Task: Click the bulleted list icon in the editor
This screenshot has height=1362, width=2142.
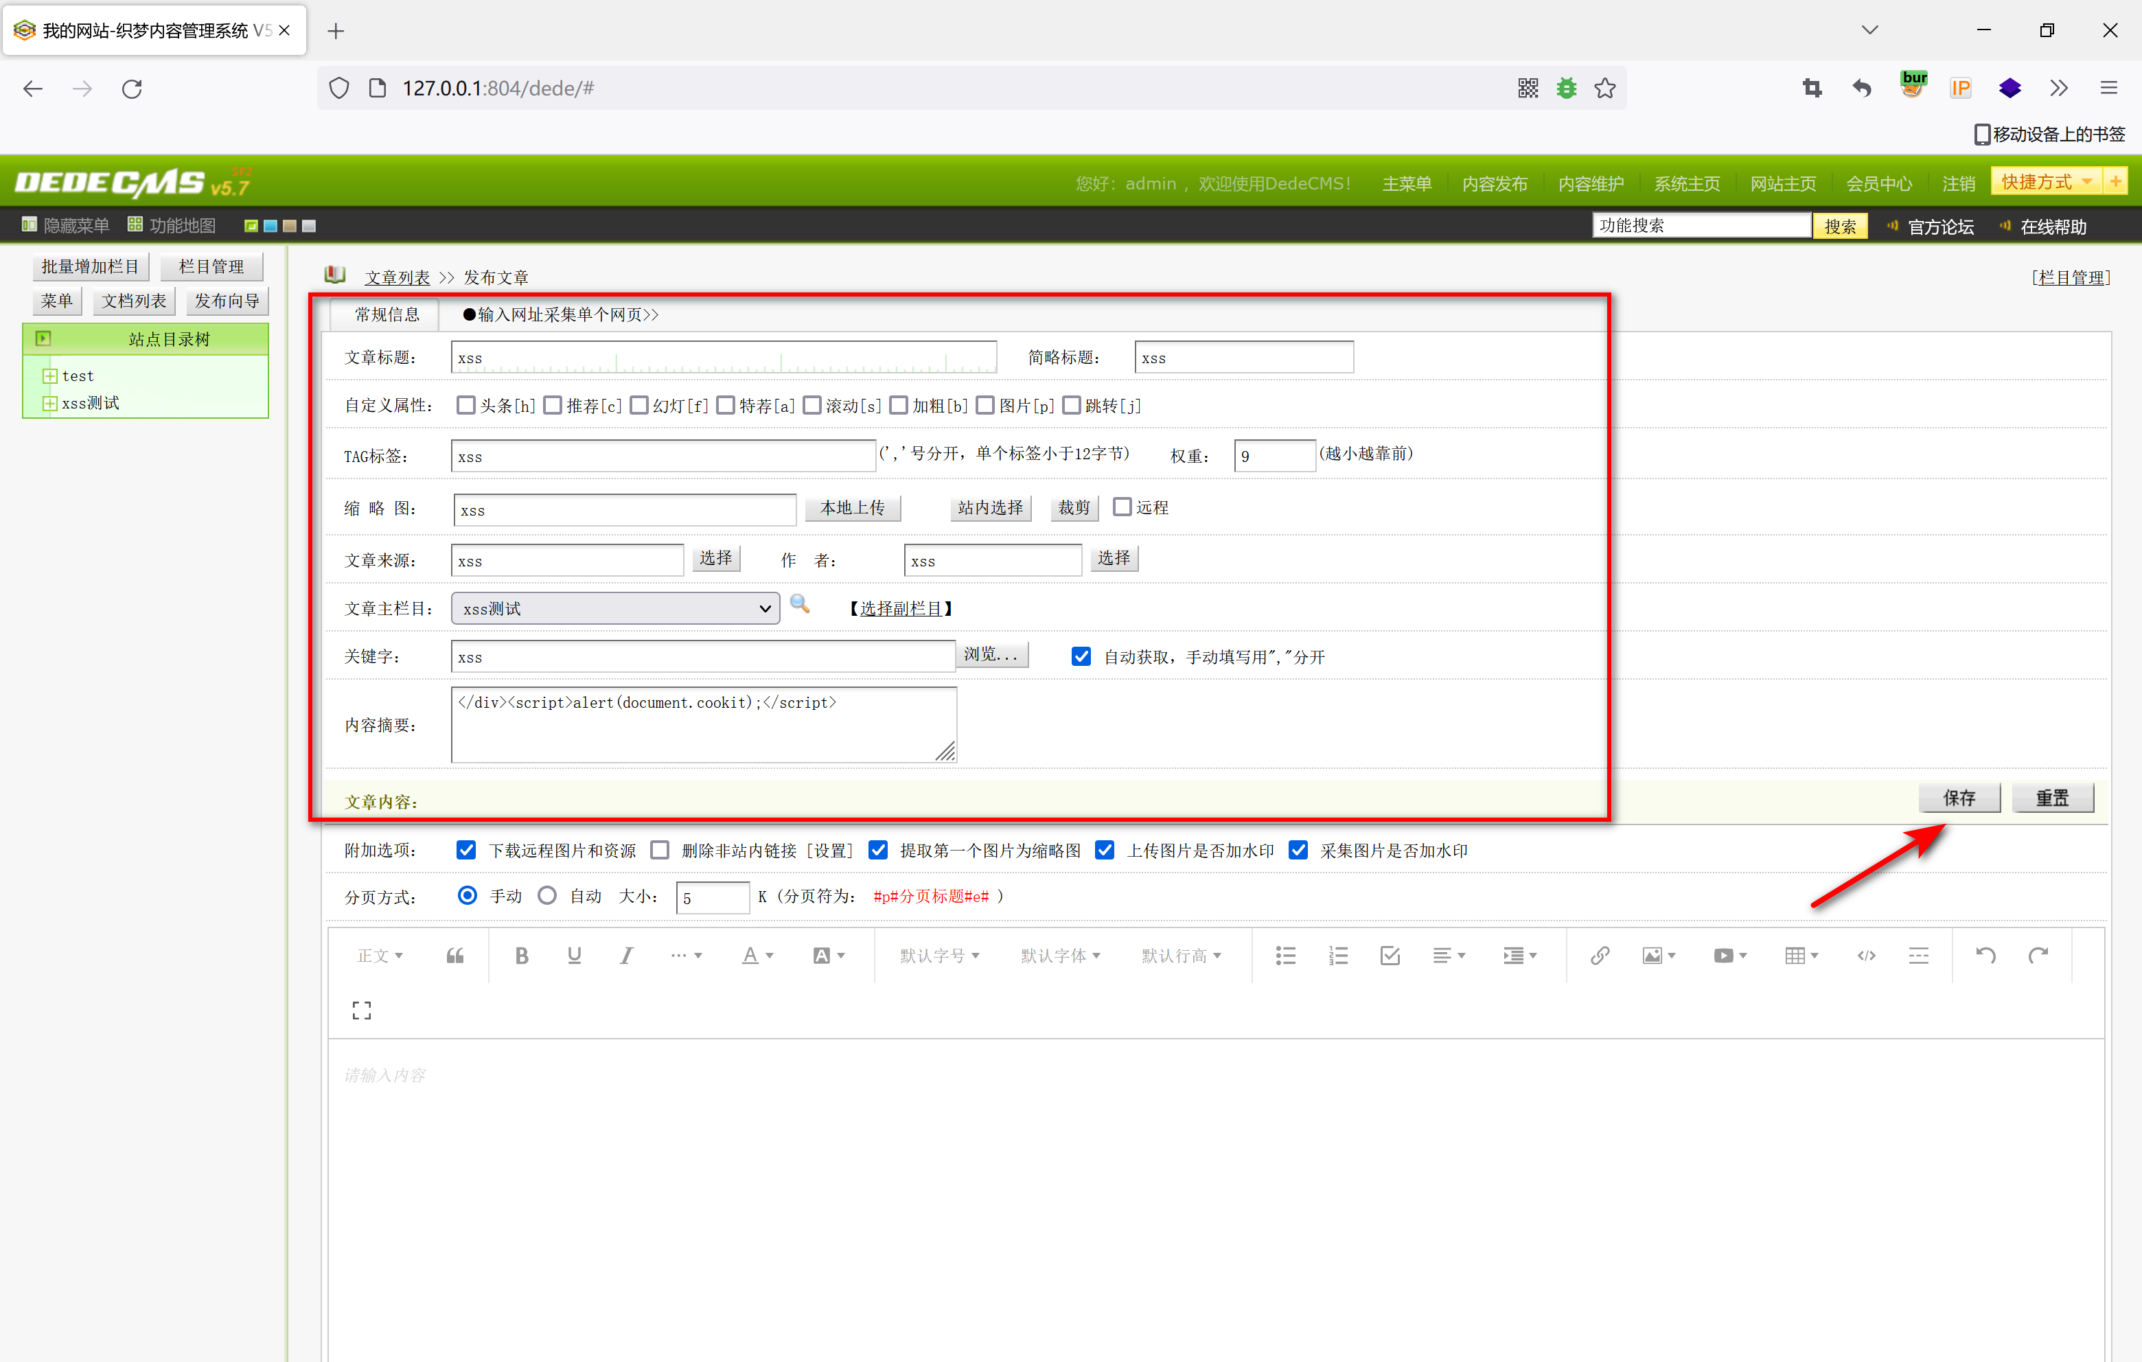Action: click(1285, 956)
